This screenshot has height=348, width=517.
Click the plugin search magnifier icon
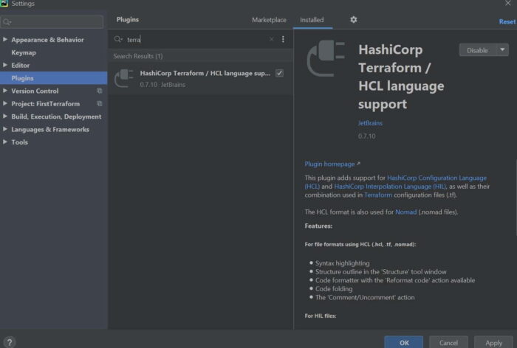(117, 39)
